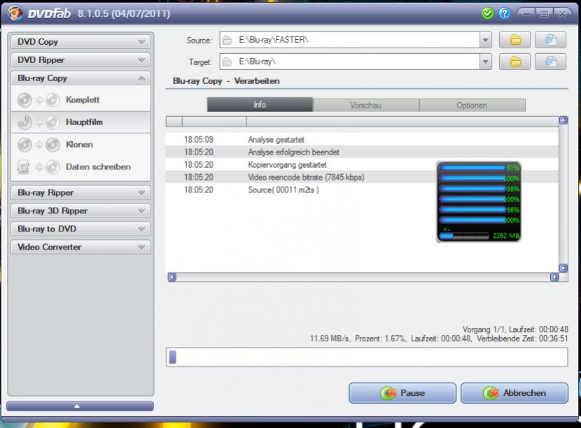Maximize the DVDFab window

544,14
